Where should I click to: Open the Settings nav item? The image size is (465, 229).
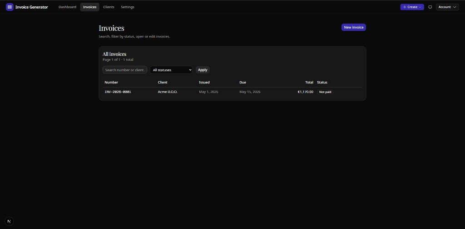(128, 7)
